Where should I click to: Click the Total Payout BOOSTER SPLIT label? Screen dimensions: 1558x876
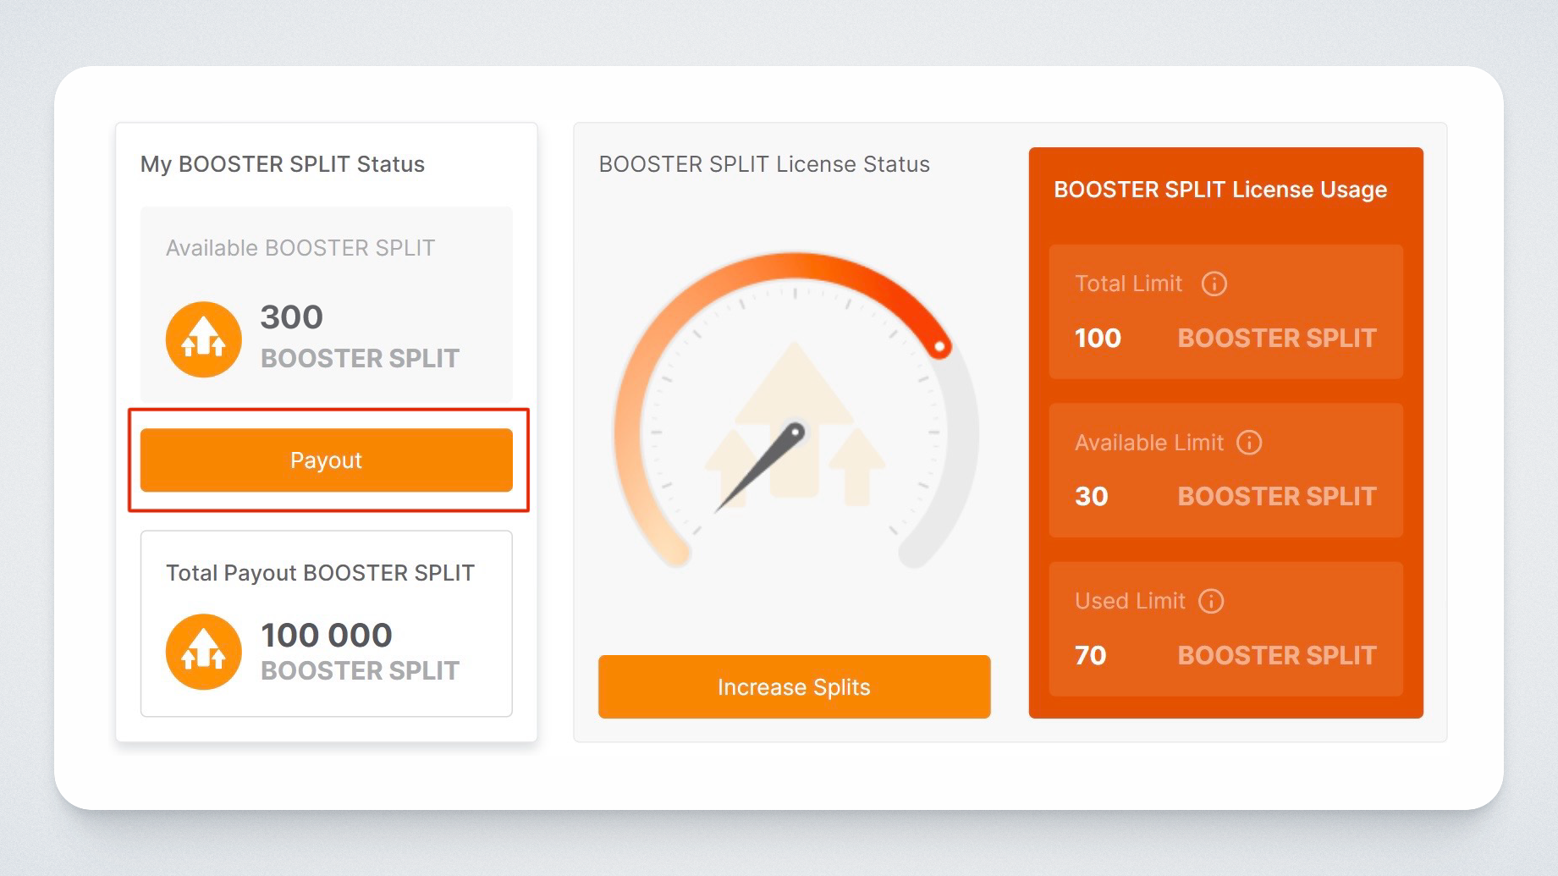pyautogui.click(x=319, y=573)
